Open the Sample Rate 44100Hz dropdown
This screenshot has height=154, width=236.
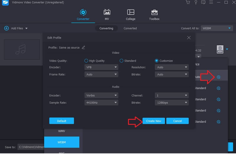coord(101,103)
